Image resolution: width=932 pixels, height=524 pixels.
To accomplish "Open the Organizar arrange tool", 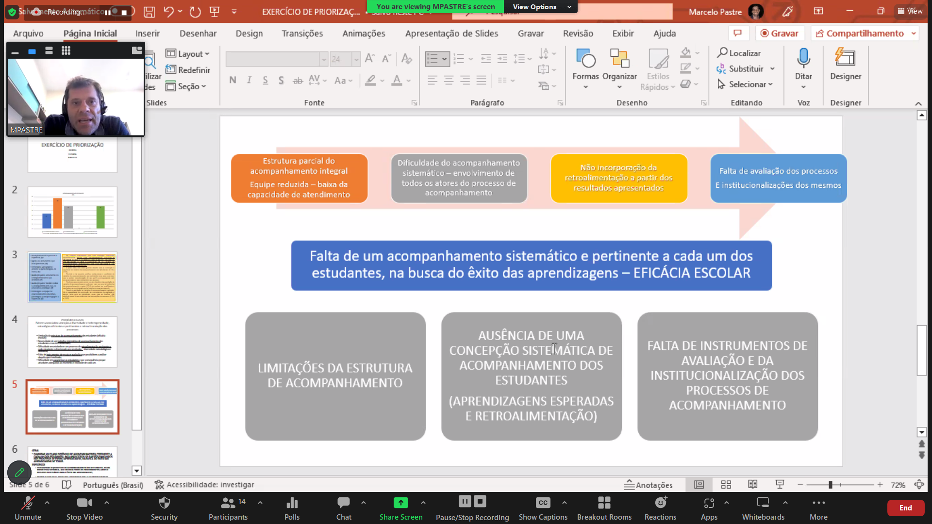I will (x=619, y=68).
